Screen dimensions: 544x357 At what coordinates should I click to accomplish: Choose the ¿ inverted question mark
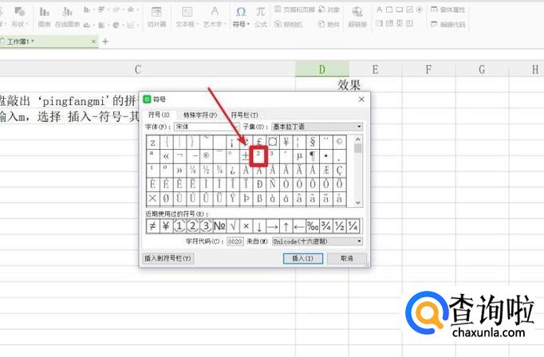(232, 171)
